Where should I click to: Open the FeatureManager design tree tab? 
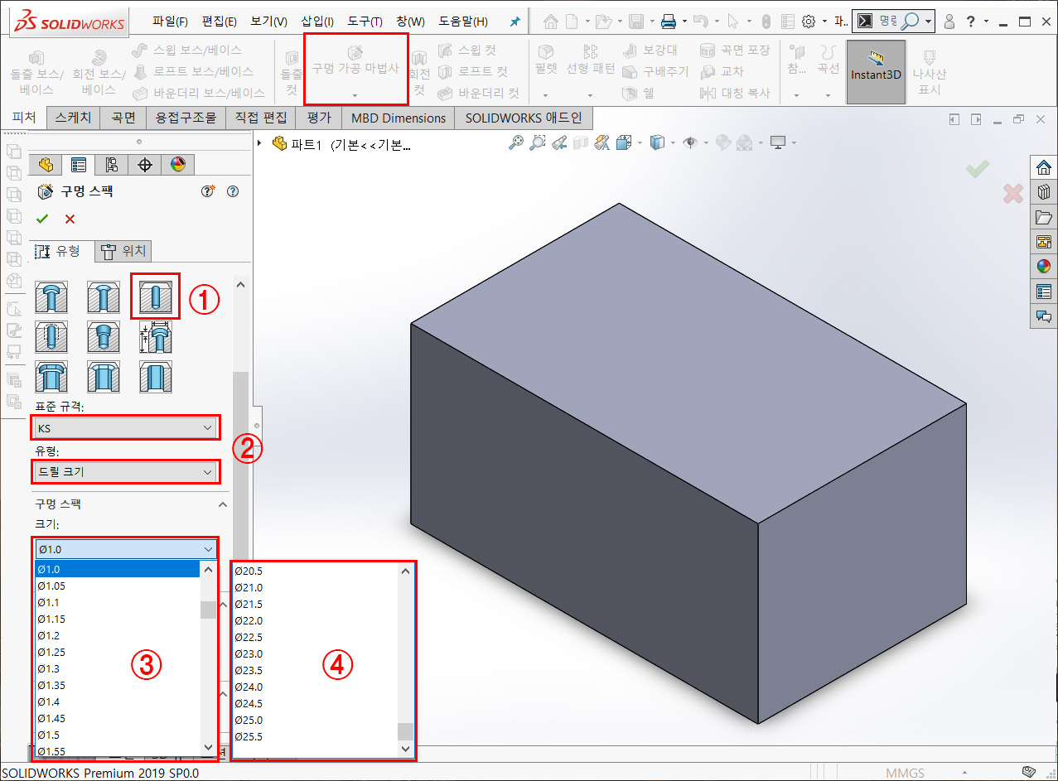tap(45, 164)
